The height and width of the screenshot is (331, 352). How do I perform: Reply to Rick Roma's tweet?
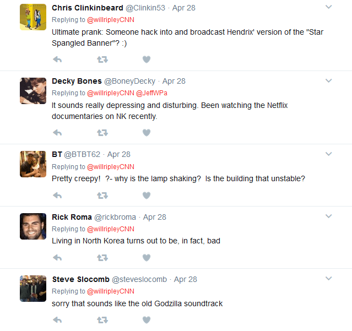coord(57,257)
